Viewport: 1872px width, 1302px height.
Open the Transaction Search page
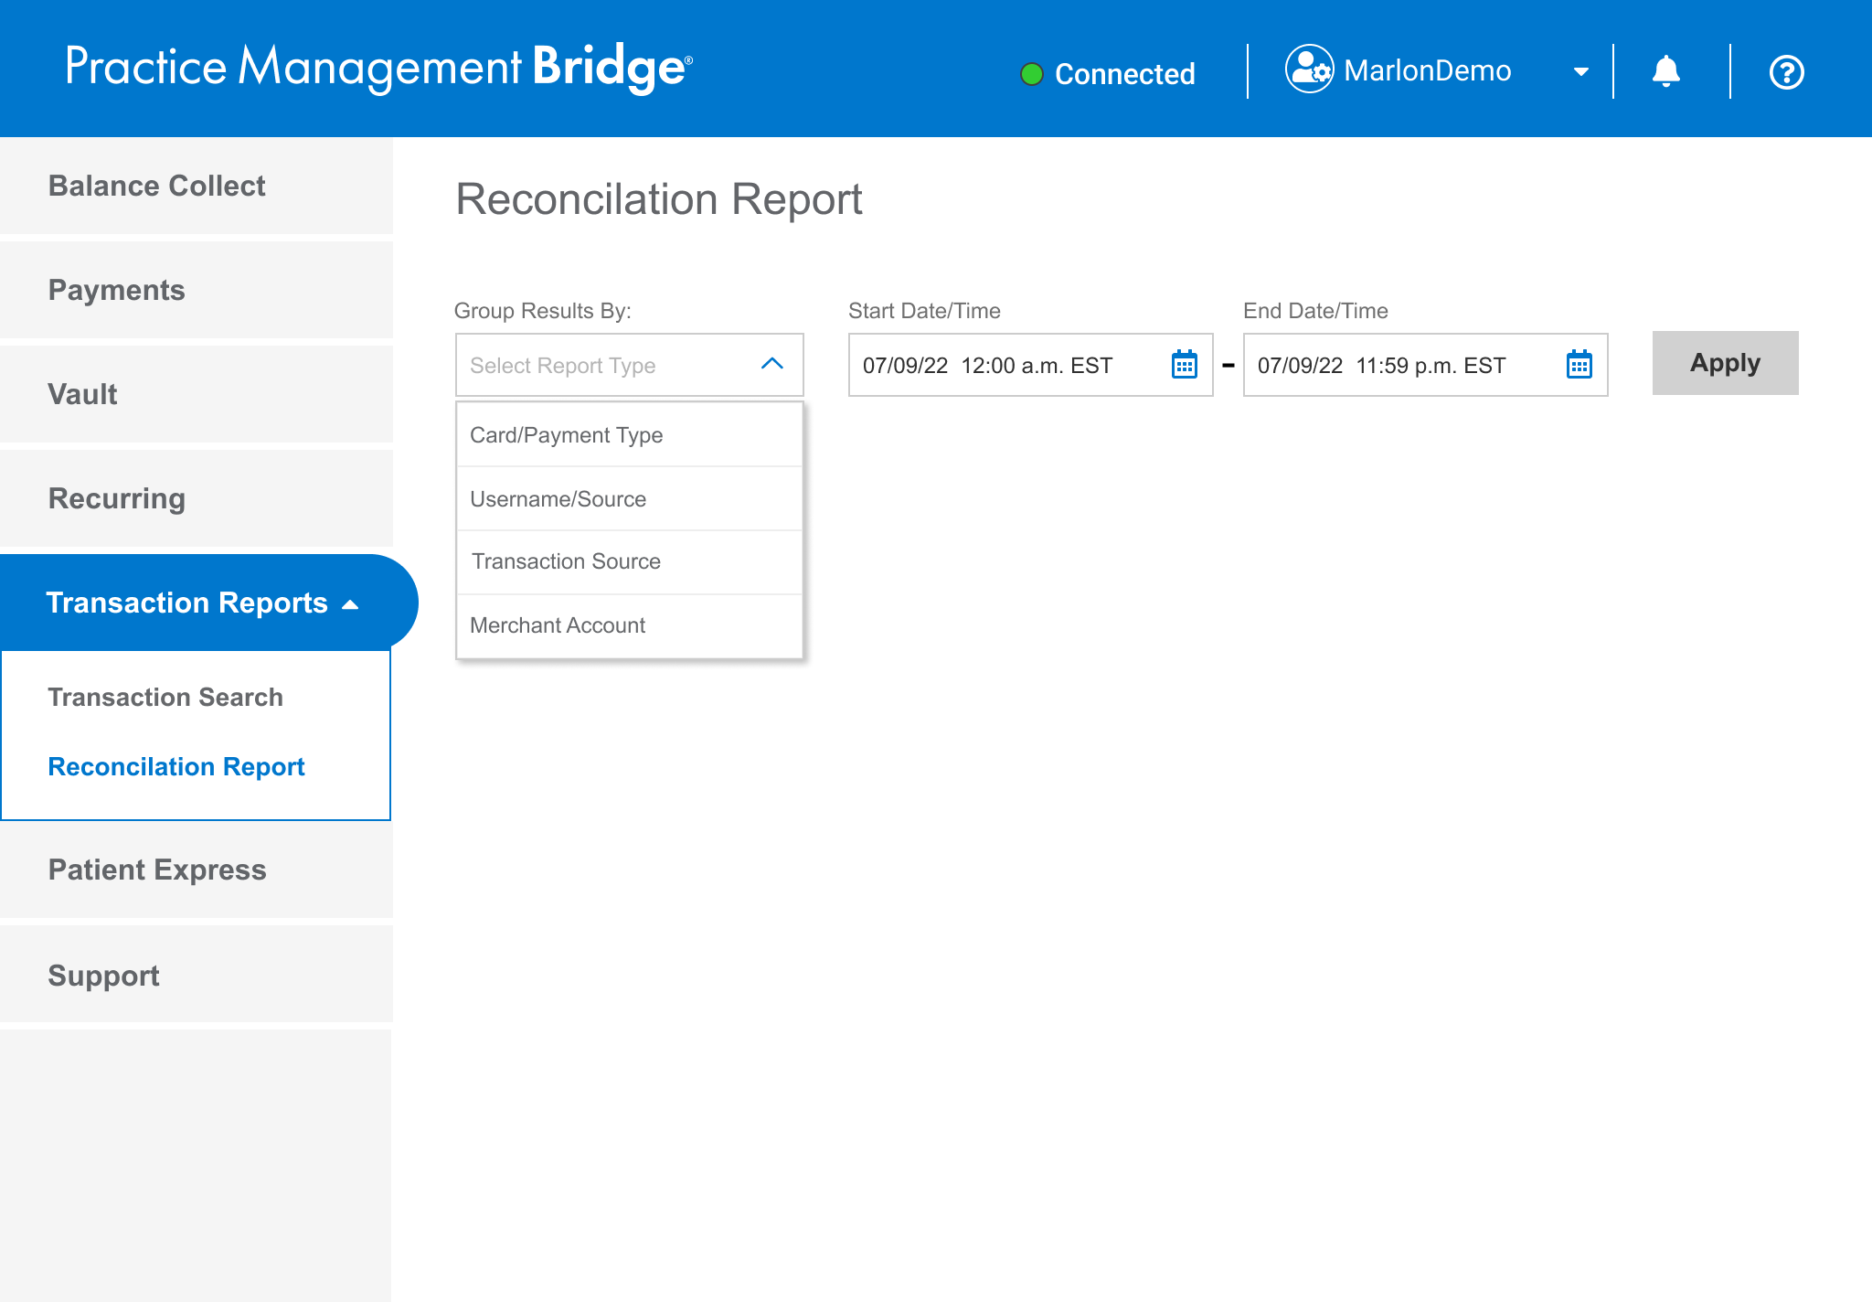click(165, 697)
